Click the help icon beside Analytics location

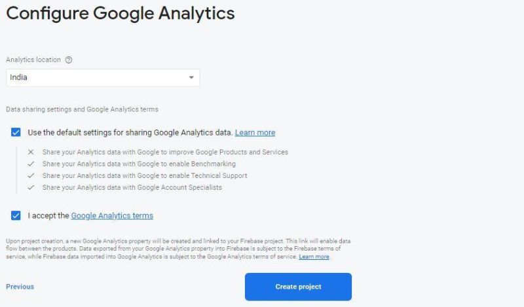69,60
